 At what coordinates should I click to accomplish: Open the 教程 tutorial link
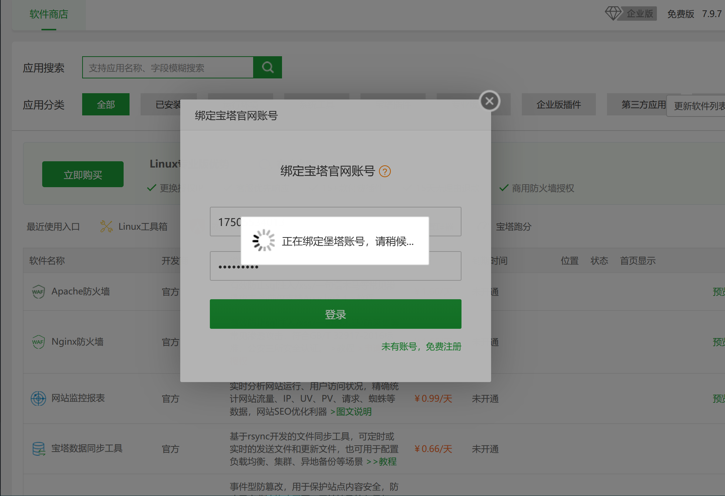pyautogui.click(x=387, y=462)
